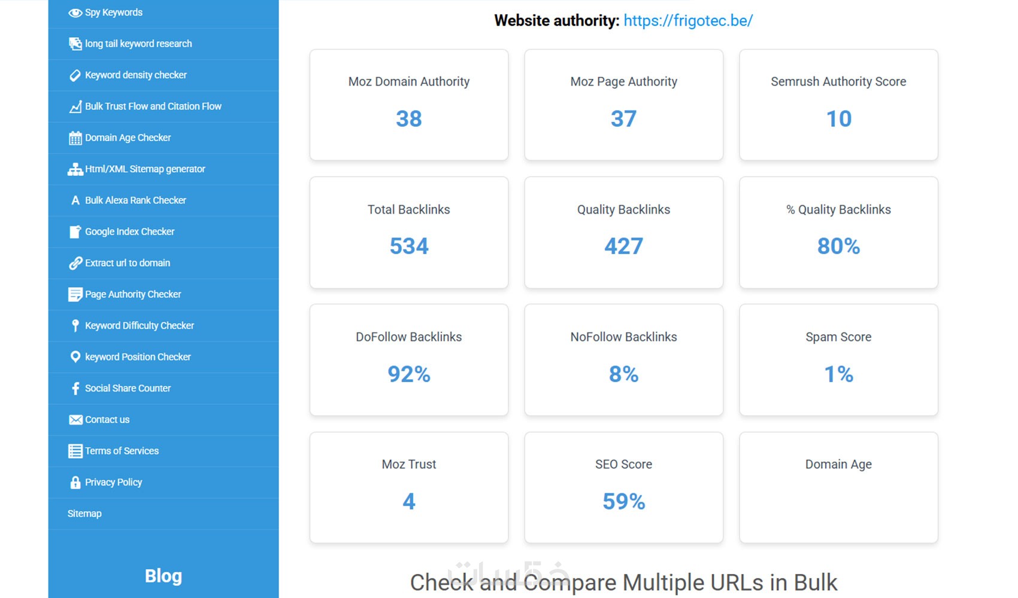
Task: Click the eye icon beside Spy Keywords
Action: (75, 13)
